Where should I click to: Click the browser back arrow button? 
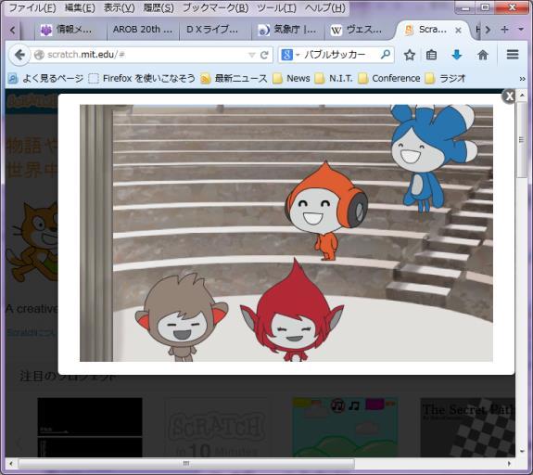[19, 55]
